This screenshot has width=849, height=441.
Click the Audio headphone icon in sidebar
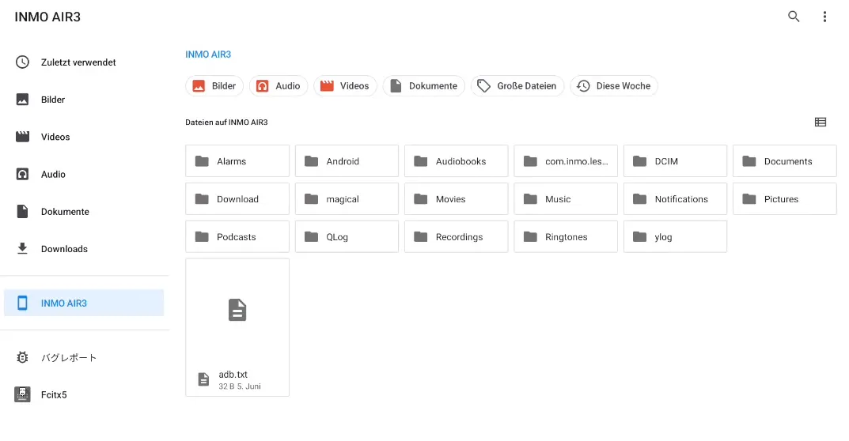click(x=23, y=174)
